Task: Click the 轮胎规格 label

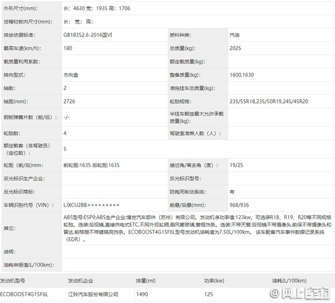Action: pos(180,101)
